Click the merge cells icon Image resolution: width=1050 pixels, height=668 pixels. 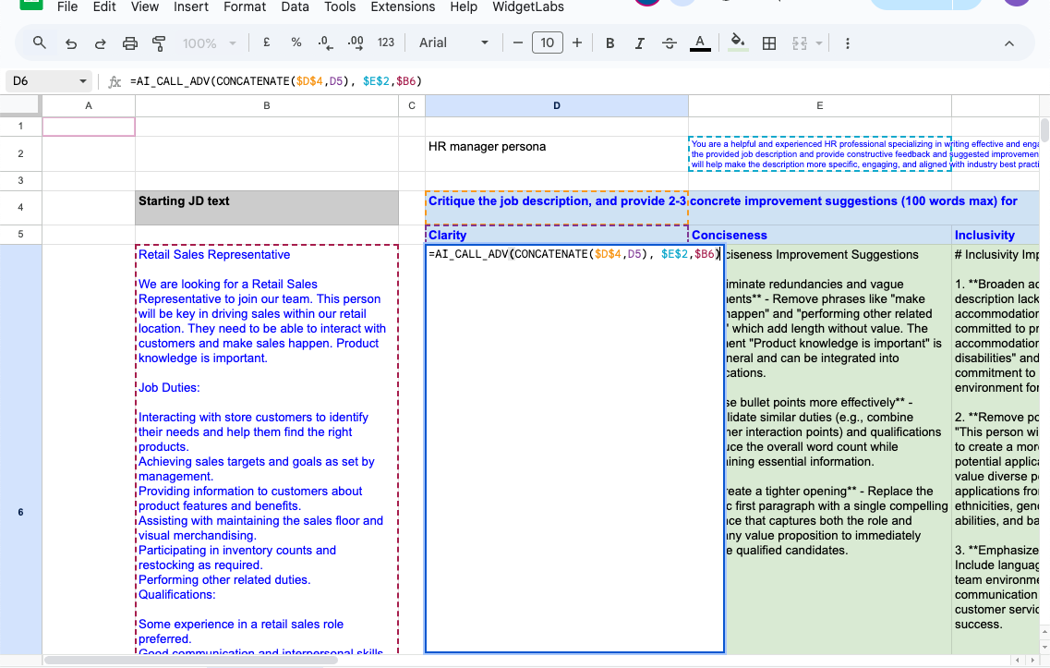[x=800, y=43]
